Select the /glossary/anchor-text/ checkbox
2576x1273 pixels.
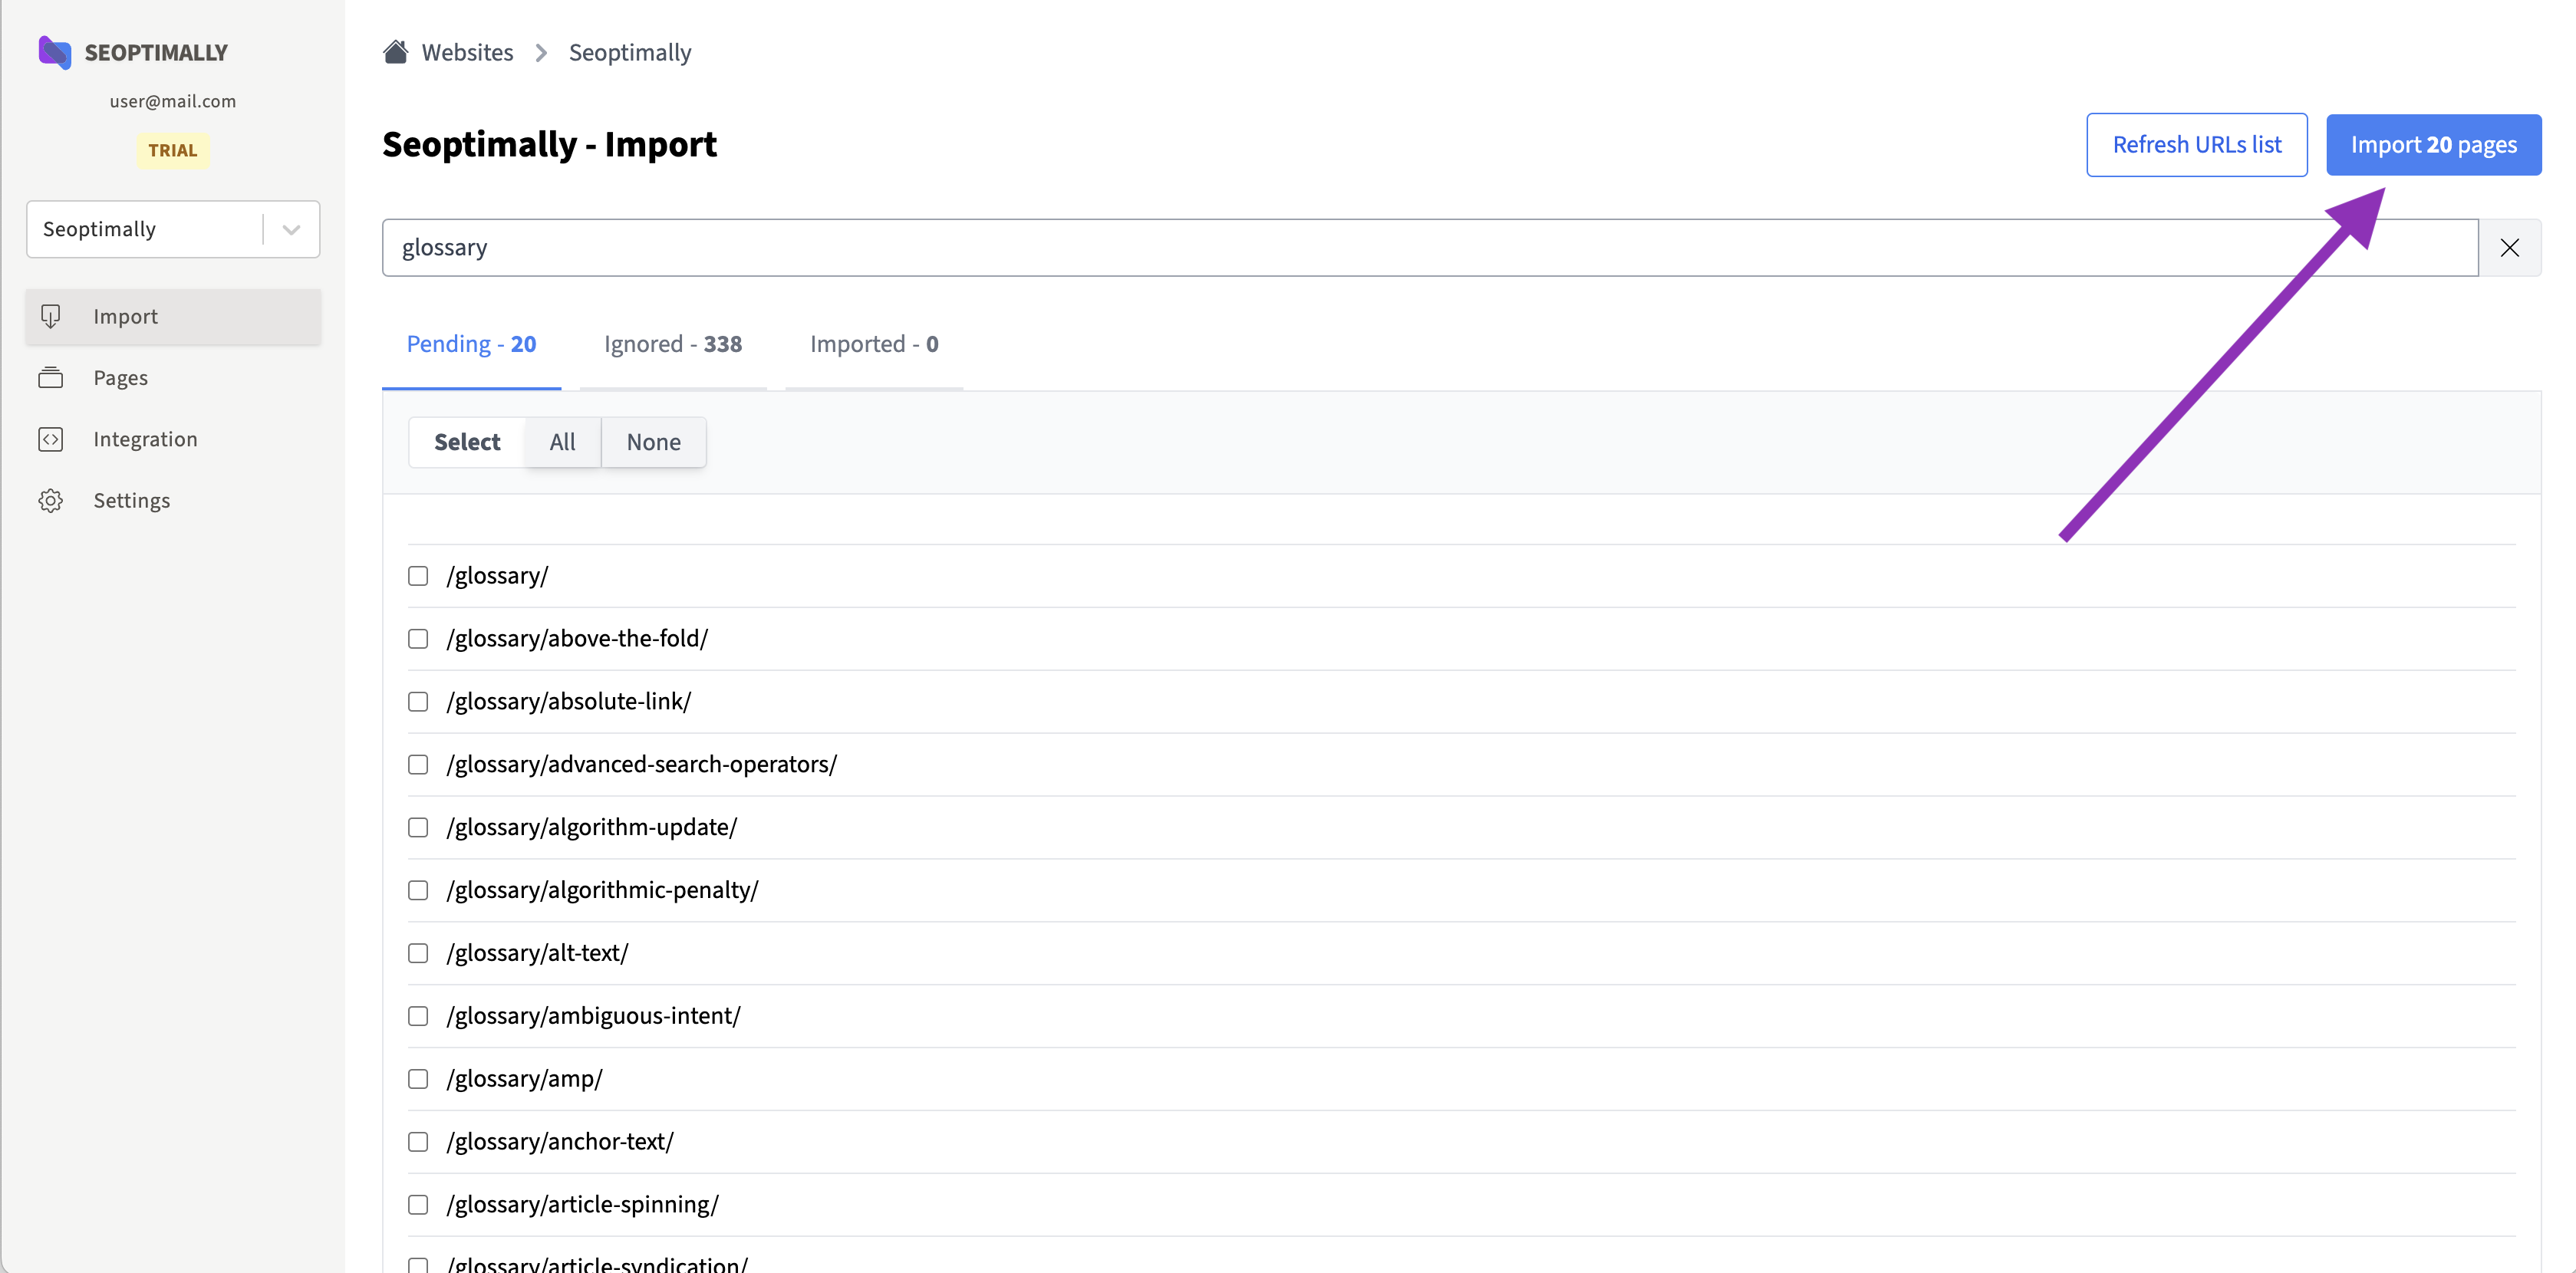(x=418, y=1142)
